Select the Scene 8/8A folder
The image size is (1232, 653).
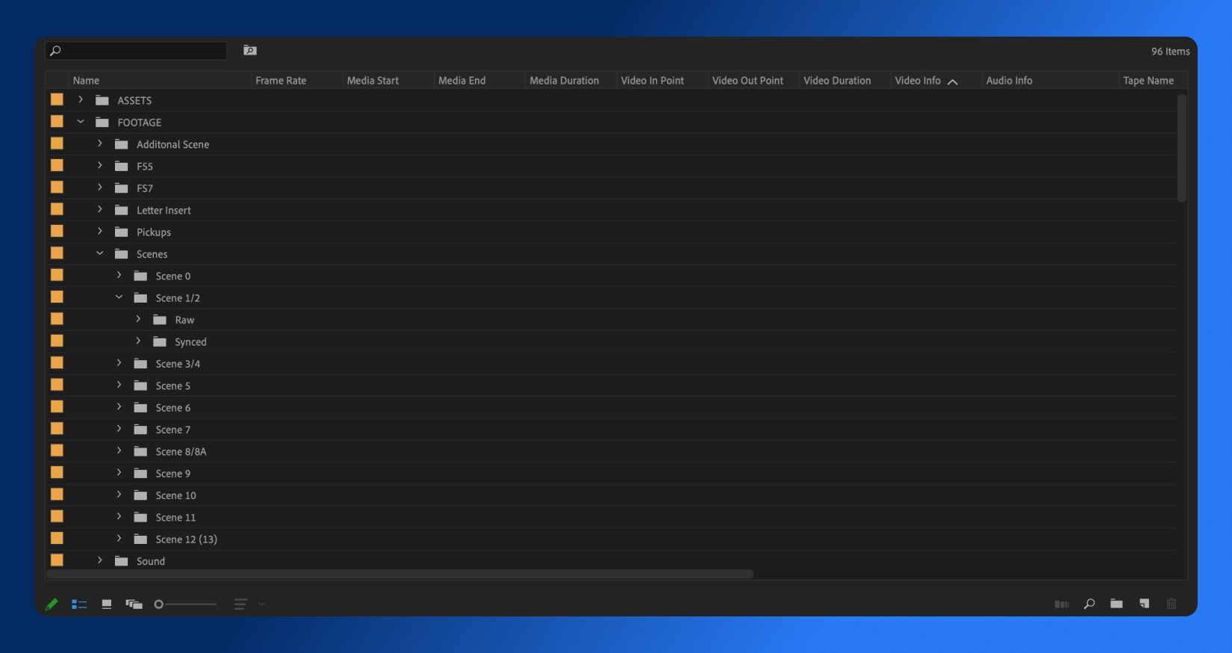tap(181, 451)
